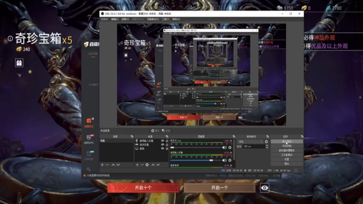
Task: Undock the 场景 panel via float icon
Action: (132, 136)
